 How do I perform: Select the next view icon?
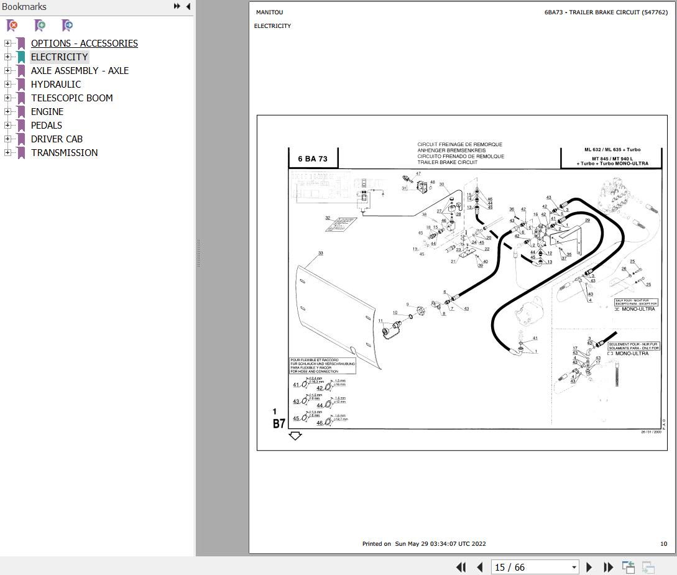648,567
